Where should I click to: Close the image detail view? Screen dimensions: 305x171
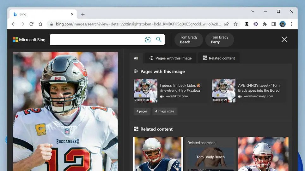[284, 39]
